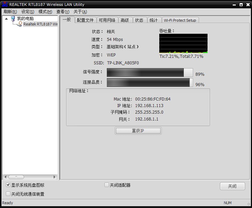Click the speed value 54 Mbps
This screenshot has height=208, width=252.
[115, 40]
